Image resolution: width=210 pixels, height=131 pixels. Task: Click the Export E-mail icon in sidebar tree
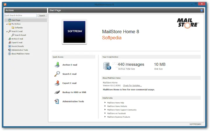point(9,43)
